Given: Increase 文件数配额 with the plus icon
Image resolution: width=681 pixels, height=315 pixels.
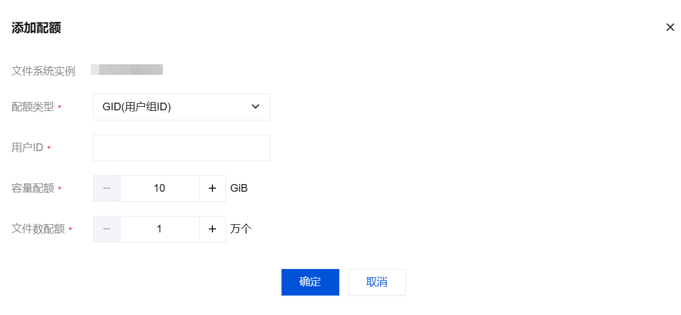Looking at the screenshot, I should pos(212,229).
